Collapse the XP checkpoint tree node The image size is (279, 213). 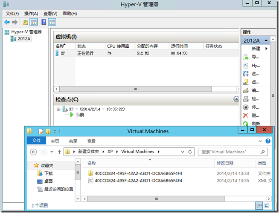(58, 109)
